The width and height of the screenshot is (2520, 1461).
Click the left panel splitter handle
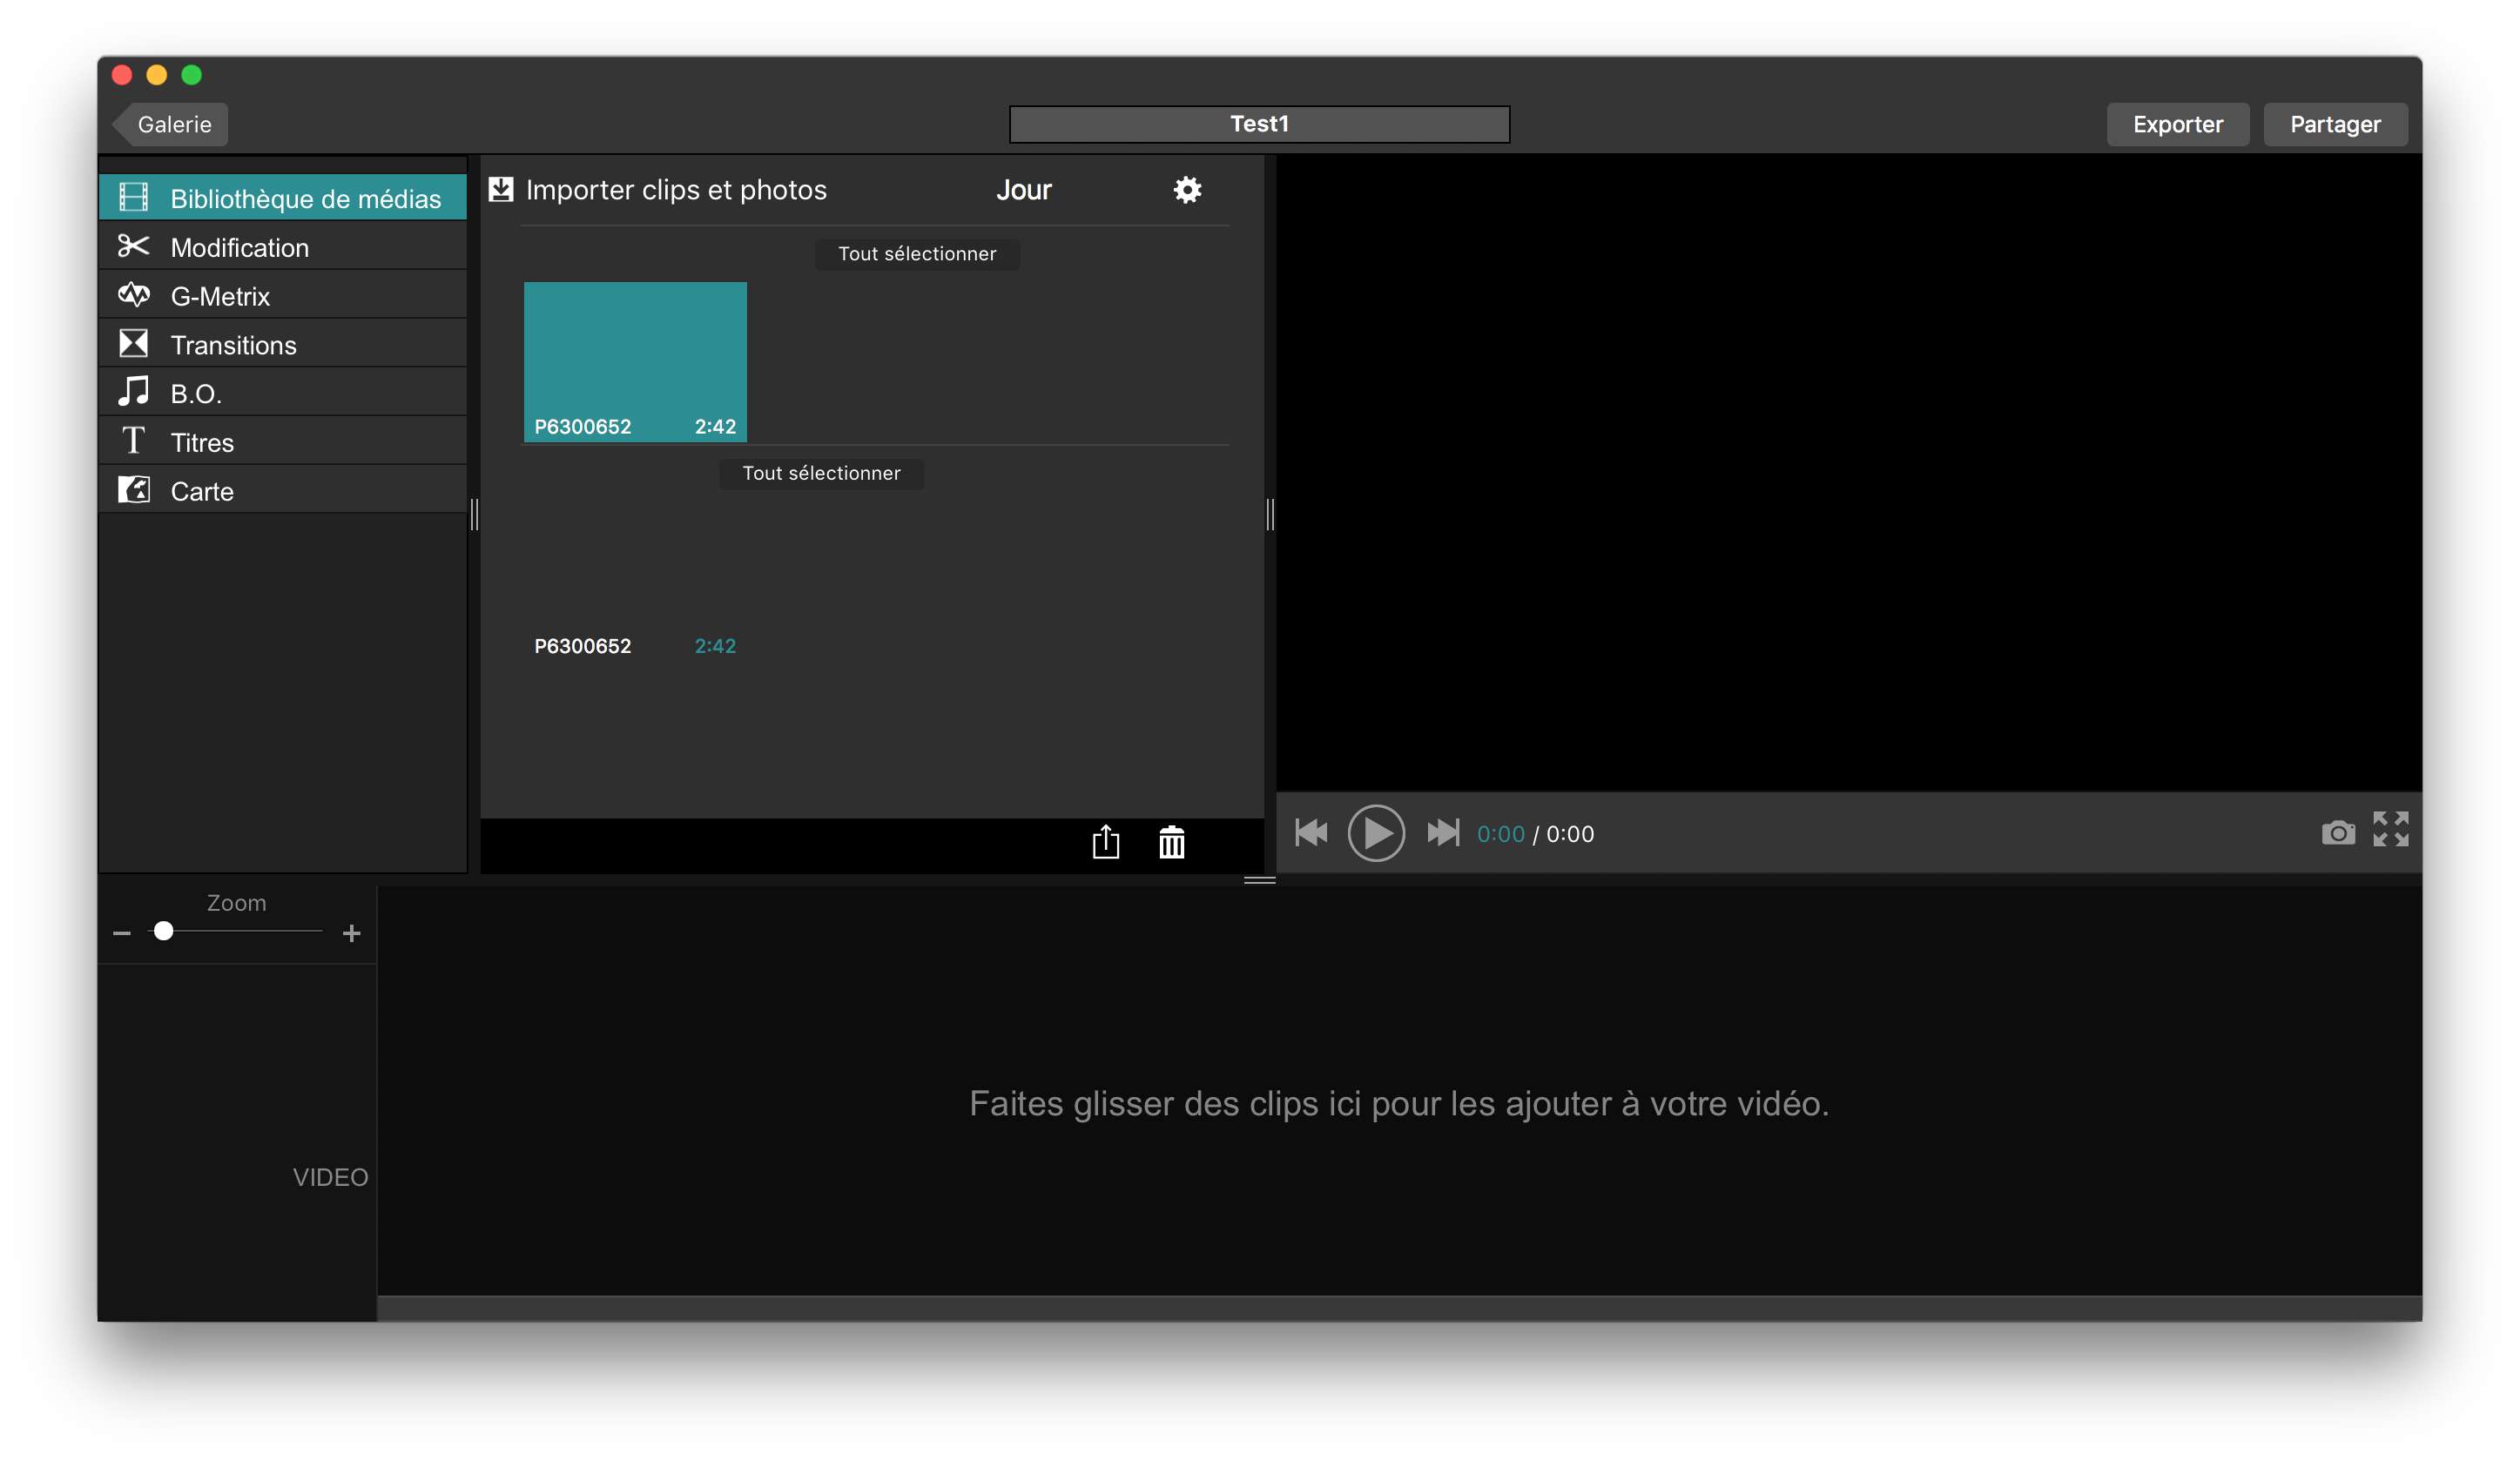point(474,514)
